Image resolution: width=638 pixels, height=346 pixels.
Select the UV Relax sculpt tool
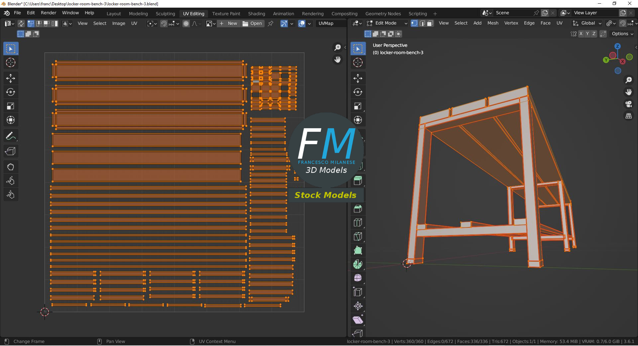pyautogui.click(x=11, y=181)
